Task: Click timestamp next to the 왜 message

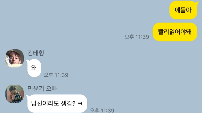Action: [56, 75]
